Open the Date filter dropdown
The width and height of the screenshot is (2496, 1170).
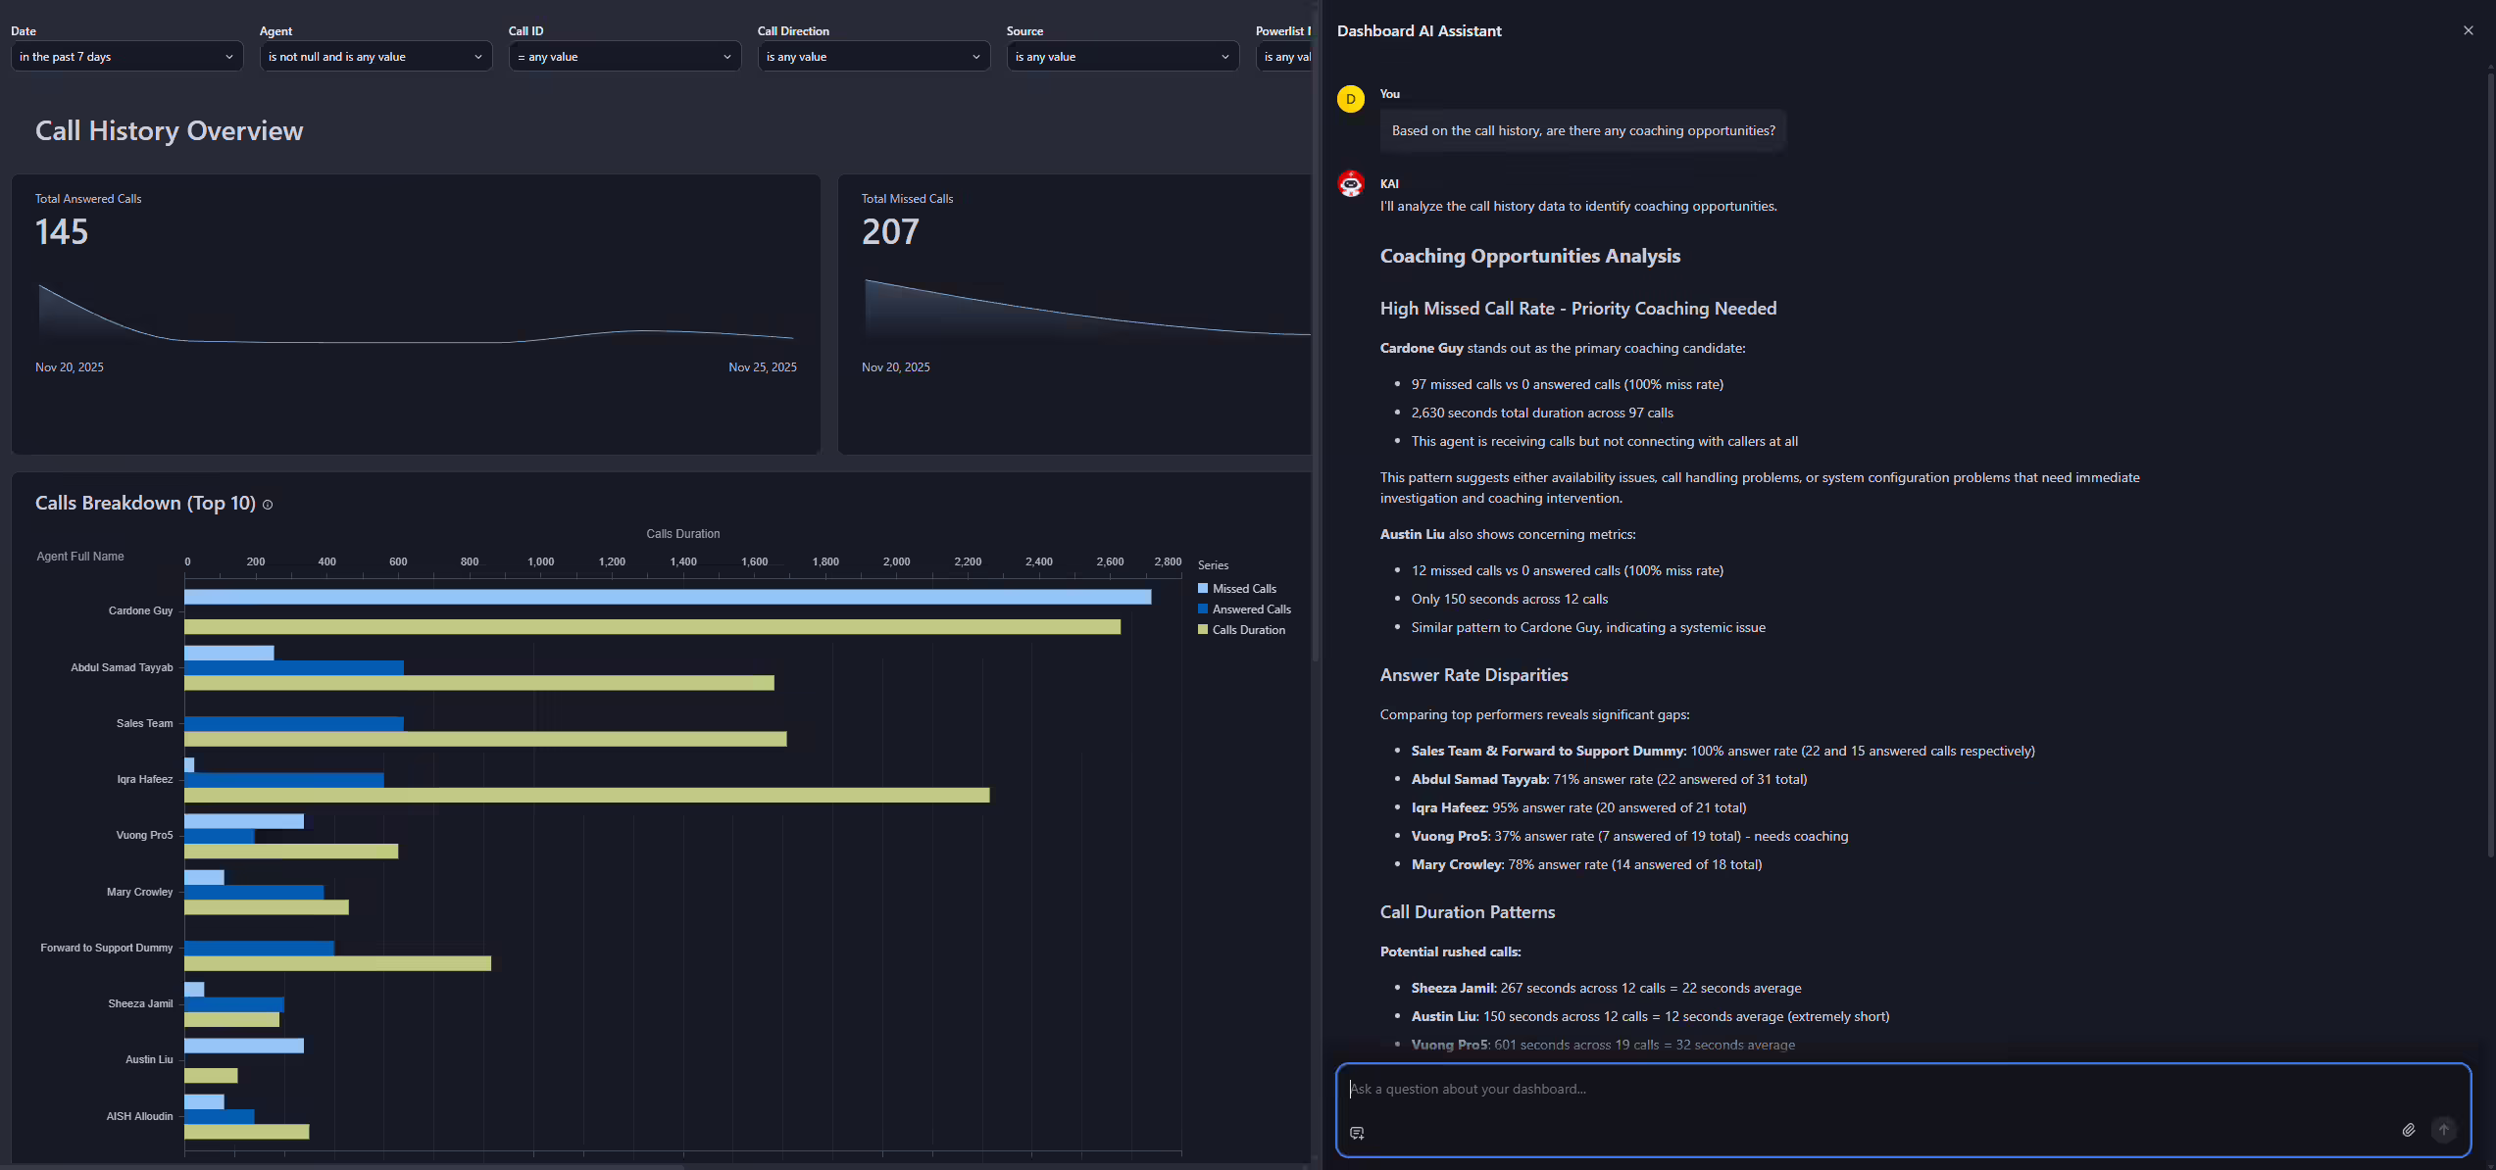click(125, 56)
